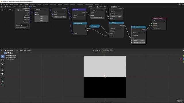This screenshot has height=103, width=184.
Task: Adjust the Scale value slider on Scale node
Action: pos(60,17)
